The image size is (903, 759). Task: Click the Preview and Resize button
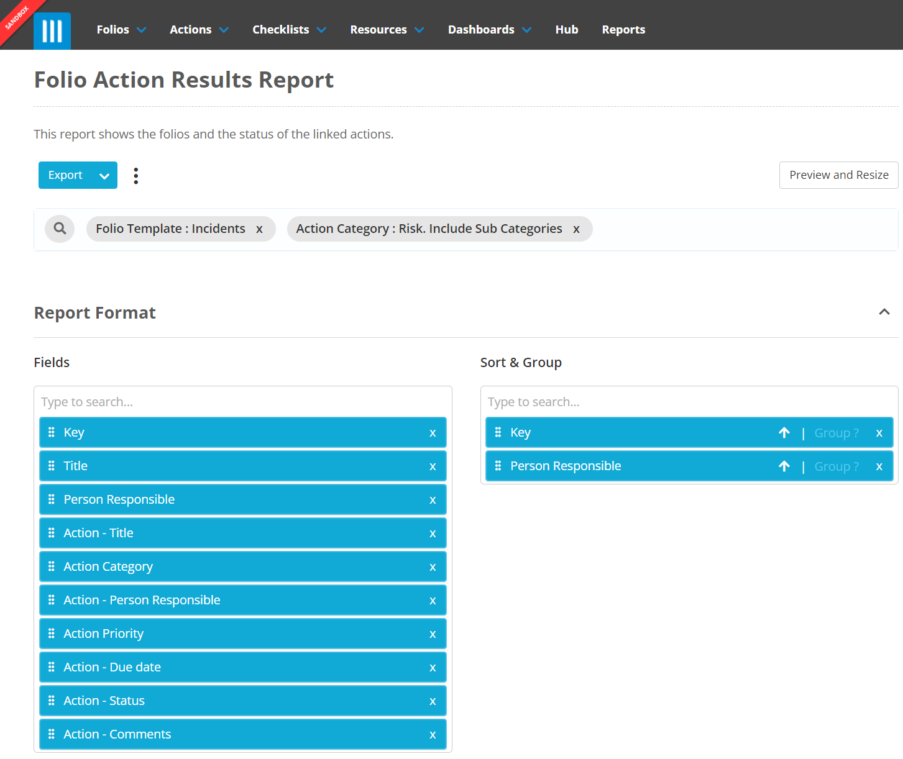[839, 175]
